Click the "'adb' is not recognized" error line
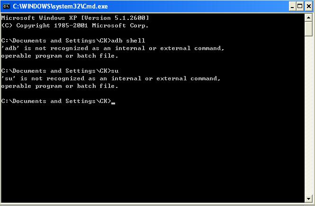Viewport: 315px width, 206px height. point(113,48)
